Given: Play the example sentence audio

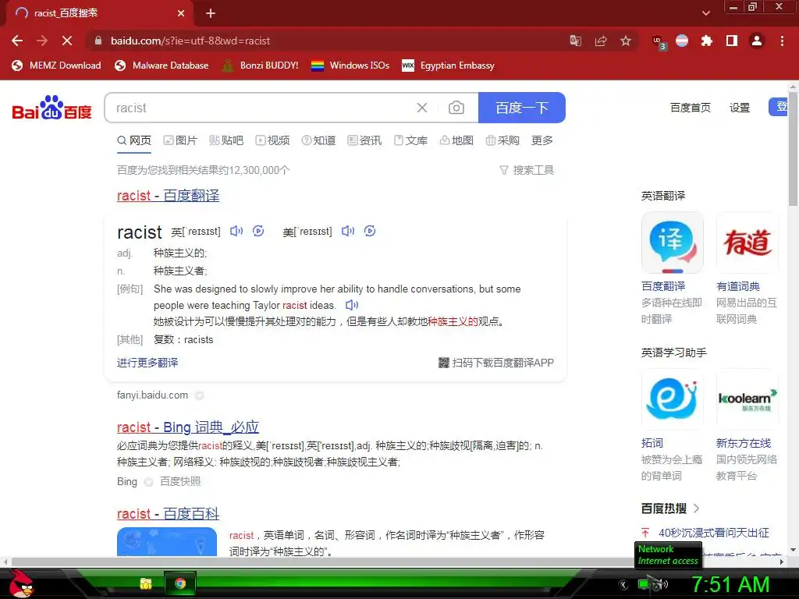Looking at the screenshot, I should coord(352,305).
